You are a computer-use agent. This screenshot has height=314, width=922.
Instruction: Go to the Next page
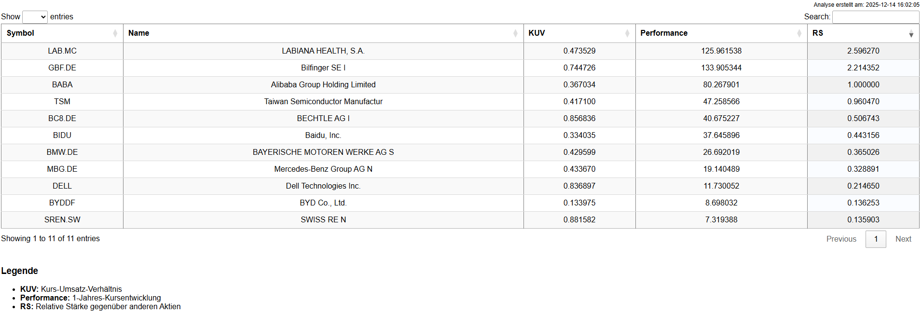click(903, 239)
